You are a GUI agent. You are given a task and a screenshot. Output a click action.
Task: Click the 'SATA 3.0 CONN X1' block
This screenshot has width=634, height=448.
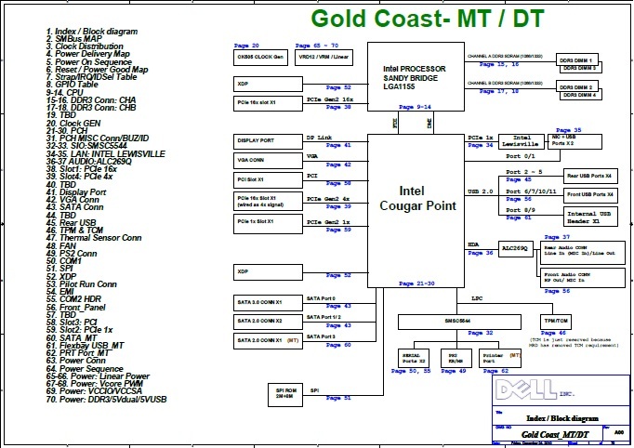[268, 303]
